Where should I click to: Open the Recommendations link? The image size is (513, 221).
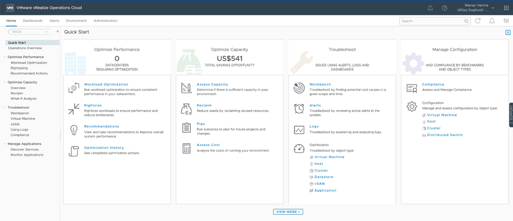pyautogui.click(x=102, y=126)
